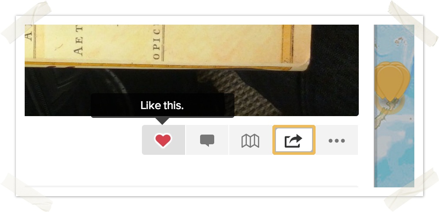Like the post with the red heart
This screenshot has width=439, height=212.
coord(163,140)
